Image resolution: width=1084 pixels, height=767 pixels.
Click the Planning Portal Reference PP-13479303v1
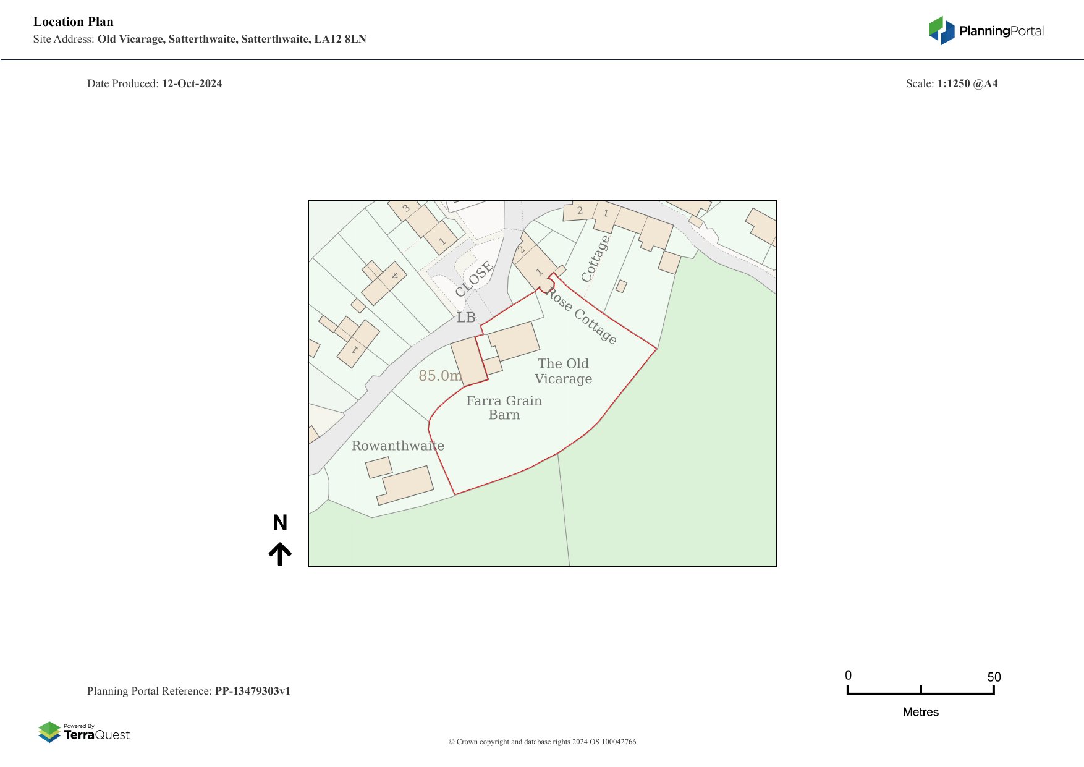pyautogui.click(x=252, y=691)
